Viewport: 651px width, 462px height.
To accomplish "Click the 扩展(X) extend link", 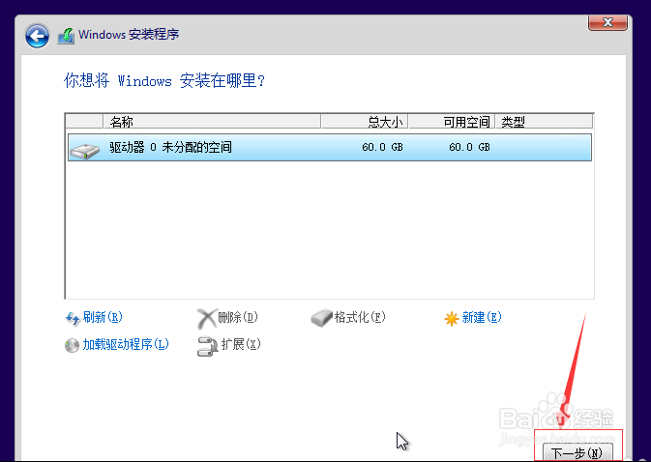I will [x=241, y=344].
